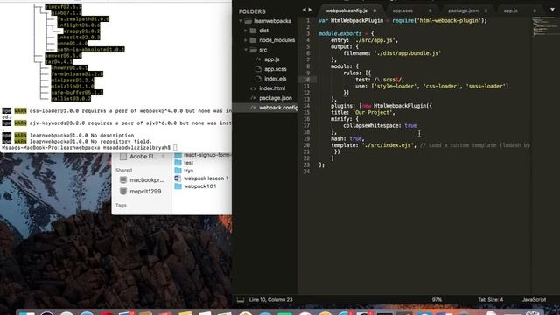Screen dimensions: 560x315
Task: Select webpack.config in the sidebar tree
Action: (278, 108)
